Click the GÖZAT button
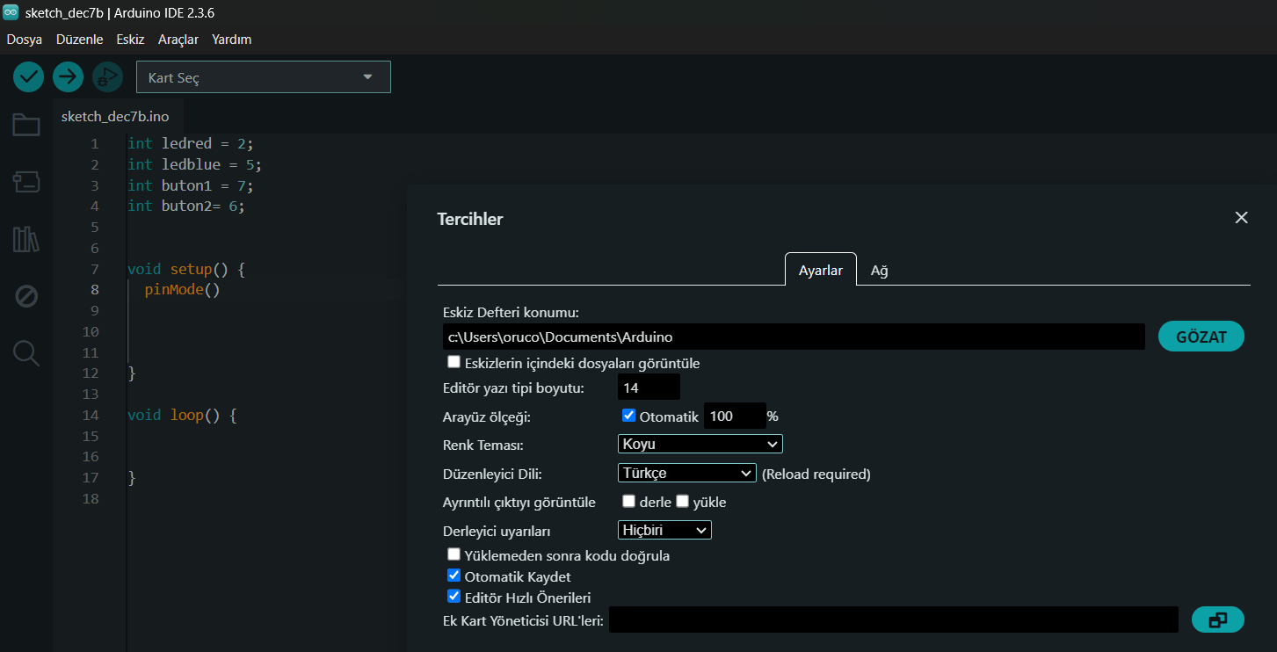This screenshot has height=652, width=1277. pyautogui.click(x=1201, y=337)
